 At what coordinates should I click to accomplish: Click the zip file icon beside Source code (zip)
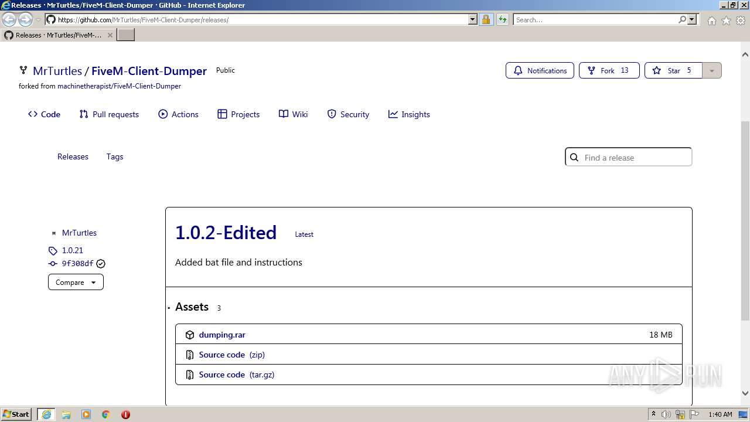pos(190,355)
